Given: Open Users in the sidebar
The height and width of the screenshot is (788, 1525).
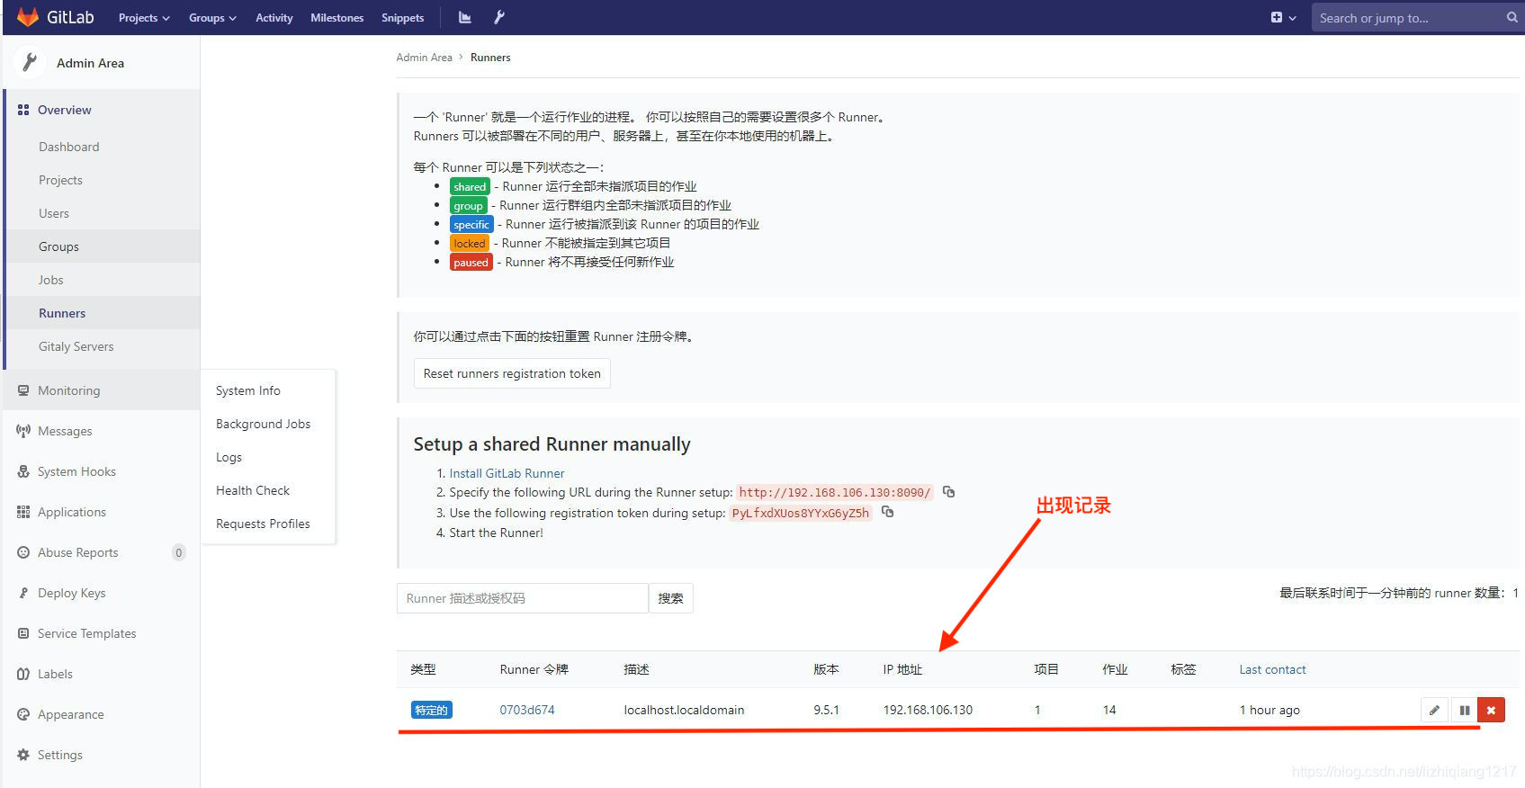Looking at the screenshot, I should pos(54,213).
